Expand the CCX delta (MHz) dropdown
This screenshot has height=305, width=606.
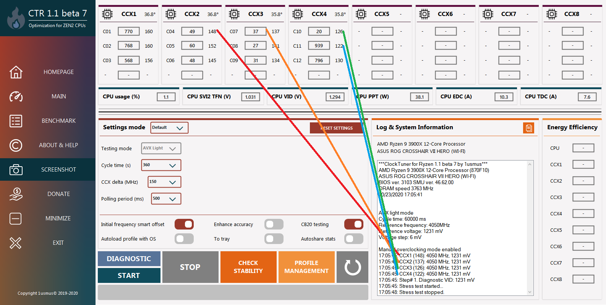(164, 182)
